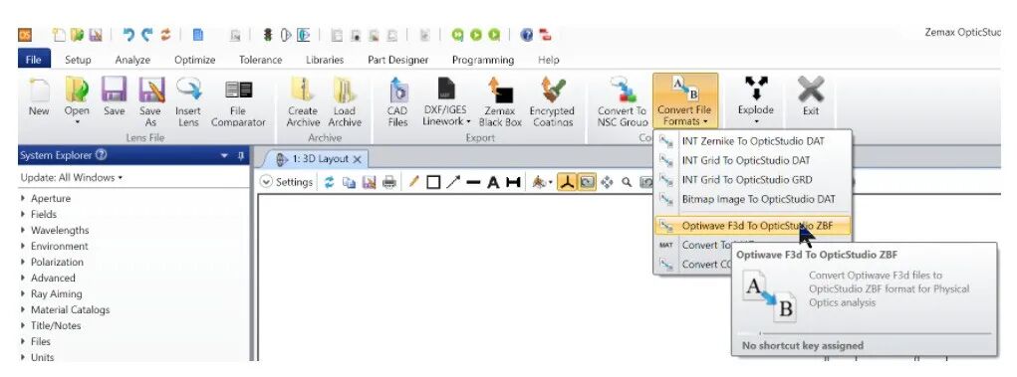Click the copy icon in the layout toolbar
This screenshot has height=377, width=1017.
tap(349, 182)
